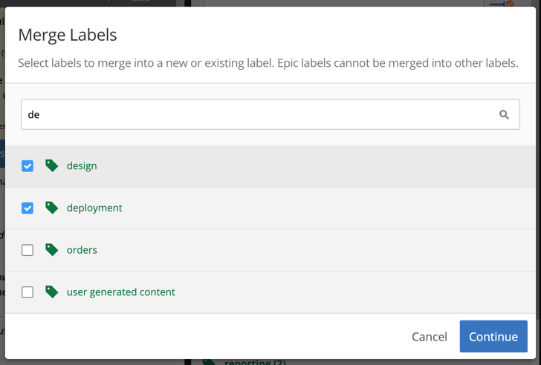Check the orders label checkbox

tap(27, 250)
